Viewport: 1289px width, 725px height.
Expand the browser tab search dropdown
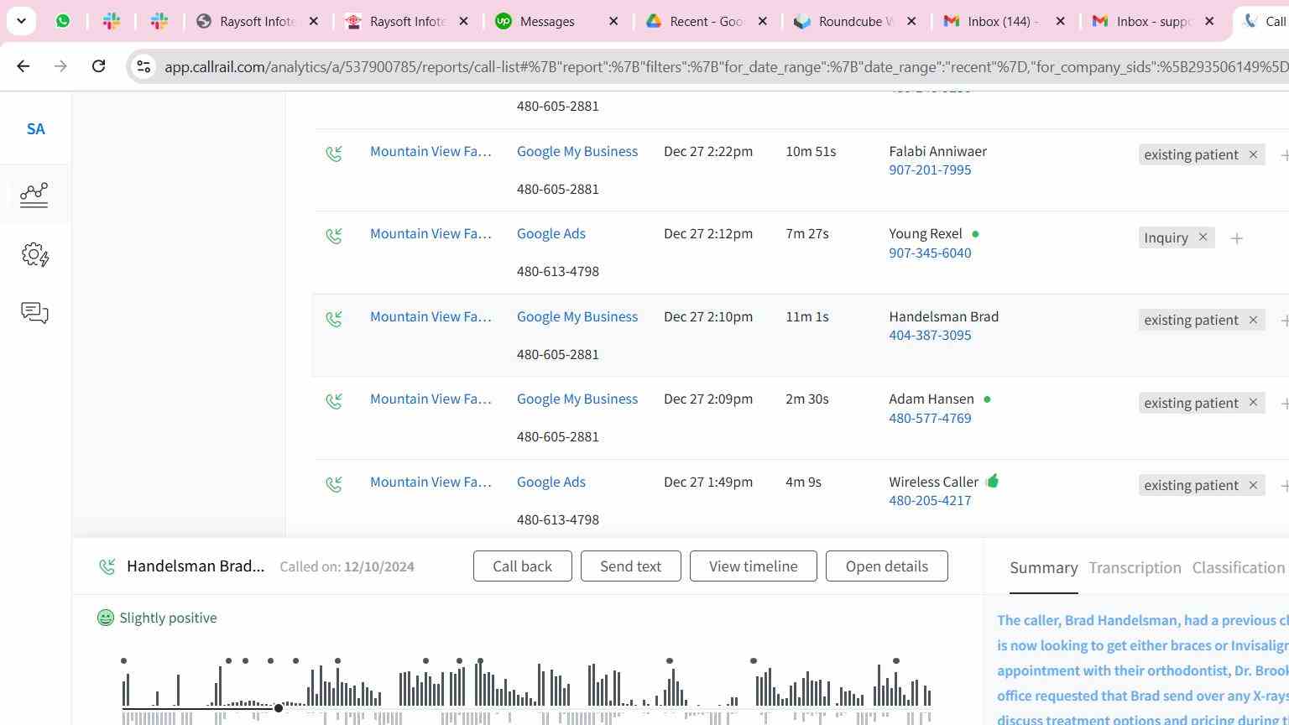[x=21, y=21]
